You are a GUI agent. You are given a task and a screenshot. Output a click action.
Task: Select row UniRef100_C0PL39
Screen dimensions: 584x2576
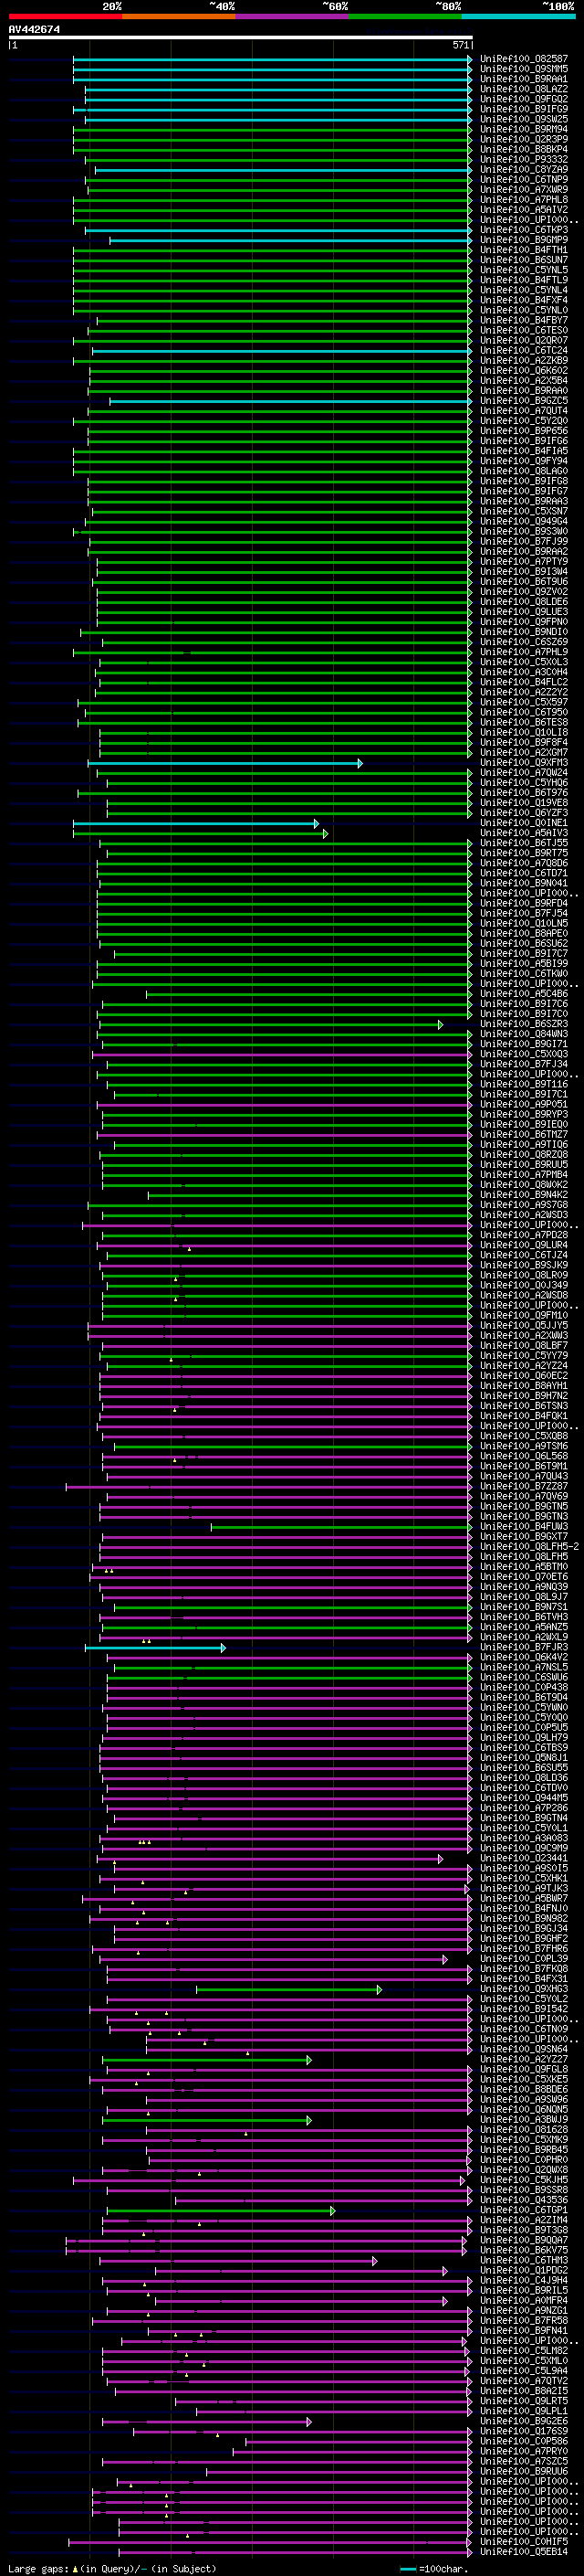tap(524, 1959)
